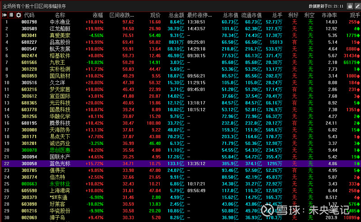
Task: Click stock code 300589
Action: (x=29, y=28)
